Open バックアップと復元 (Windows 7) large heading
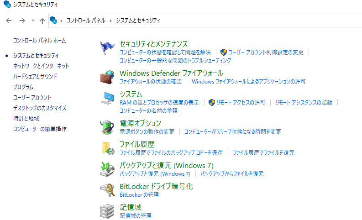Screen dimensions: 362x220 pyautogui.click(x=167, y=165)
